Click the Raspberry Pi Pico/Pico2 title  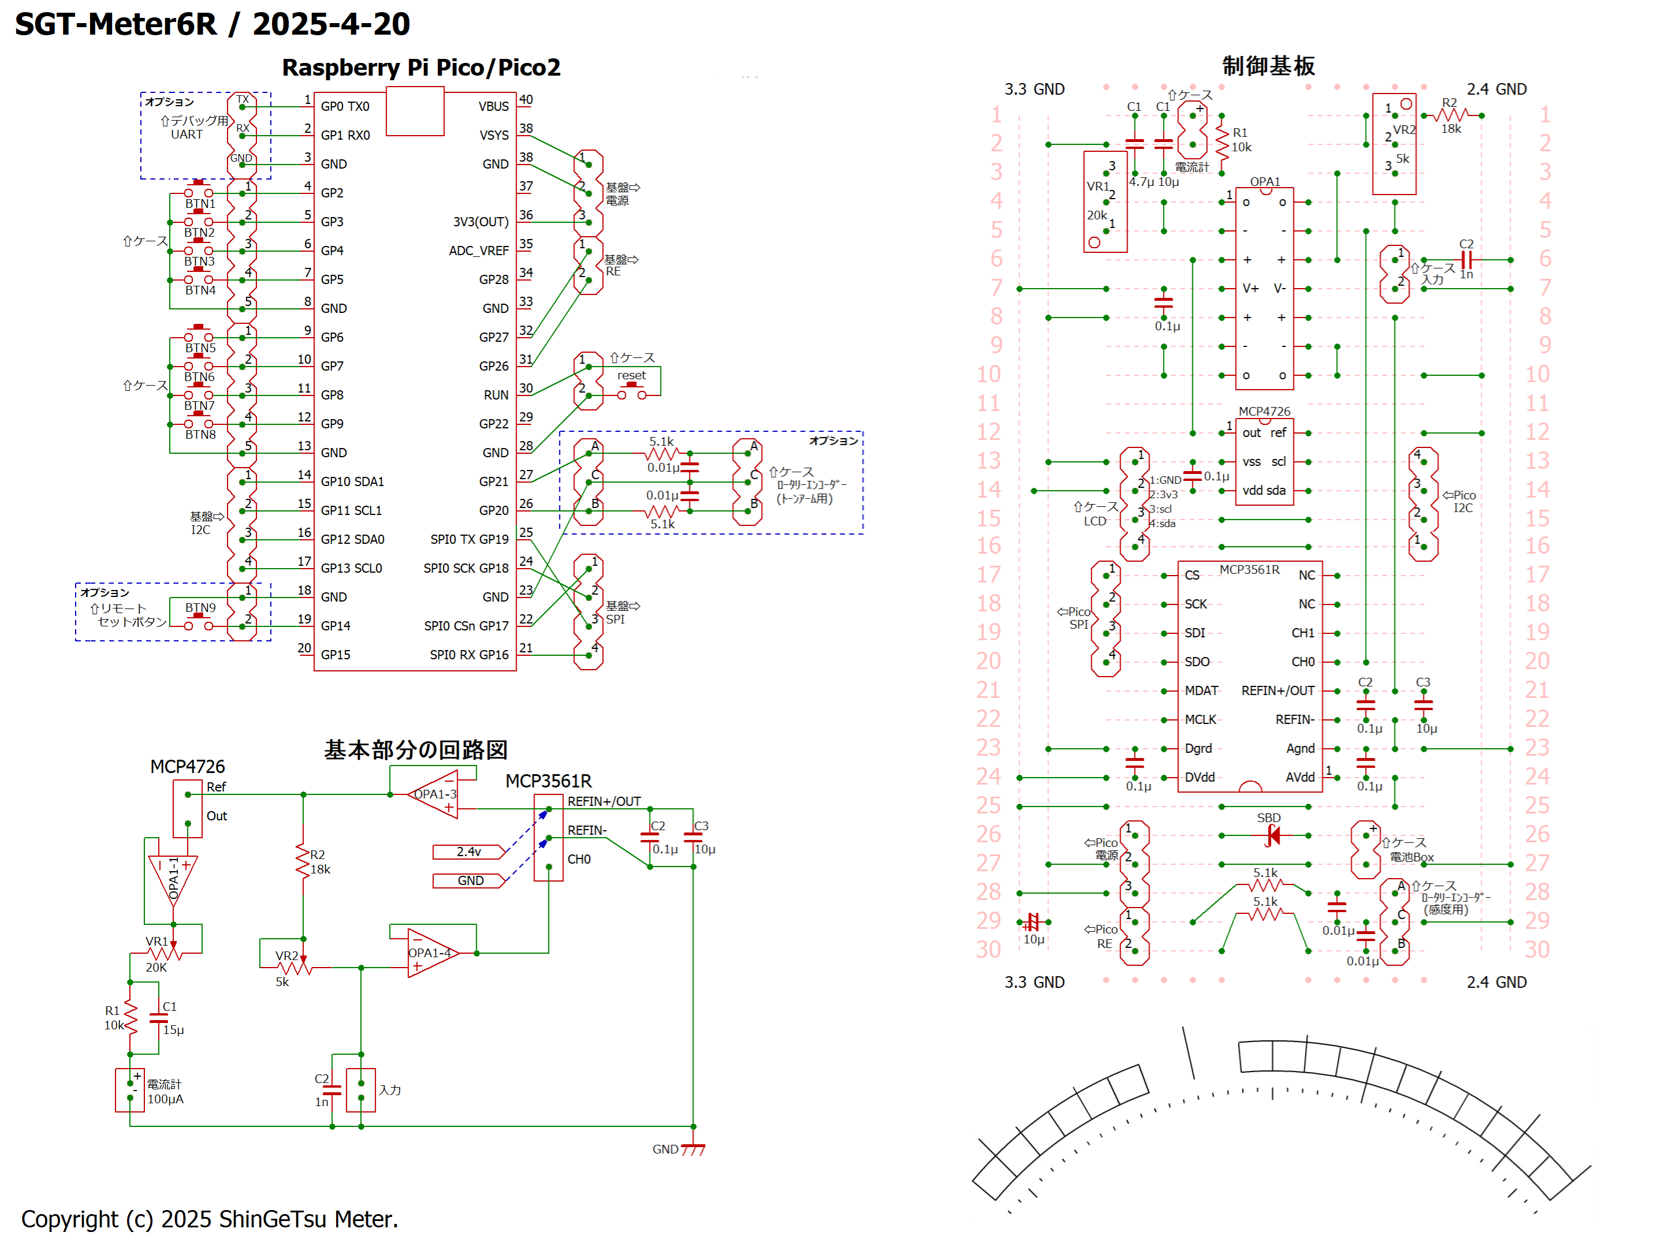click(421, 68)
